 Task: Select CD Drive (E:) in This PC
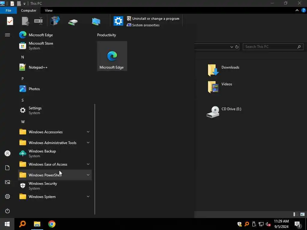click(224, 112)
